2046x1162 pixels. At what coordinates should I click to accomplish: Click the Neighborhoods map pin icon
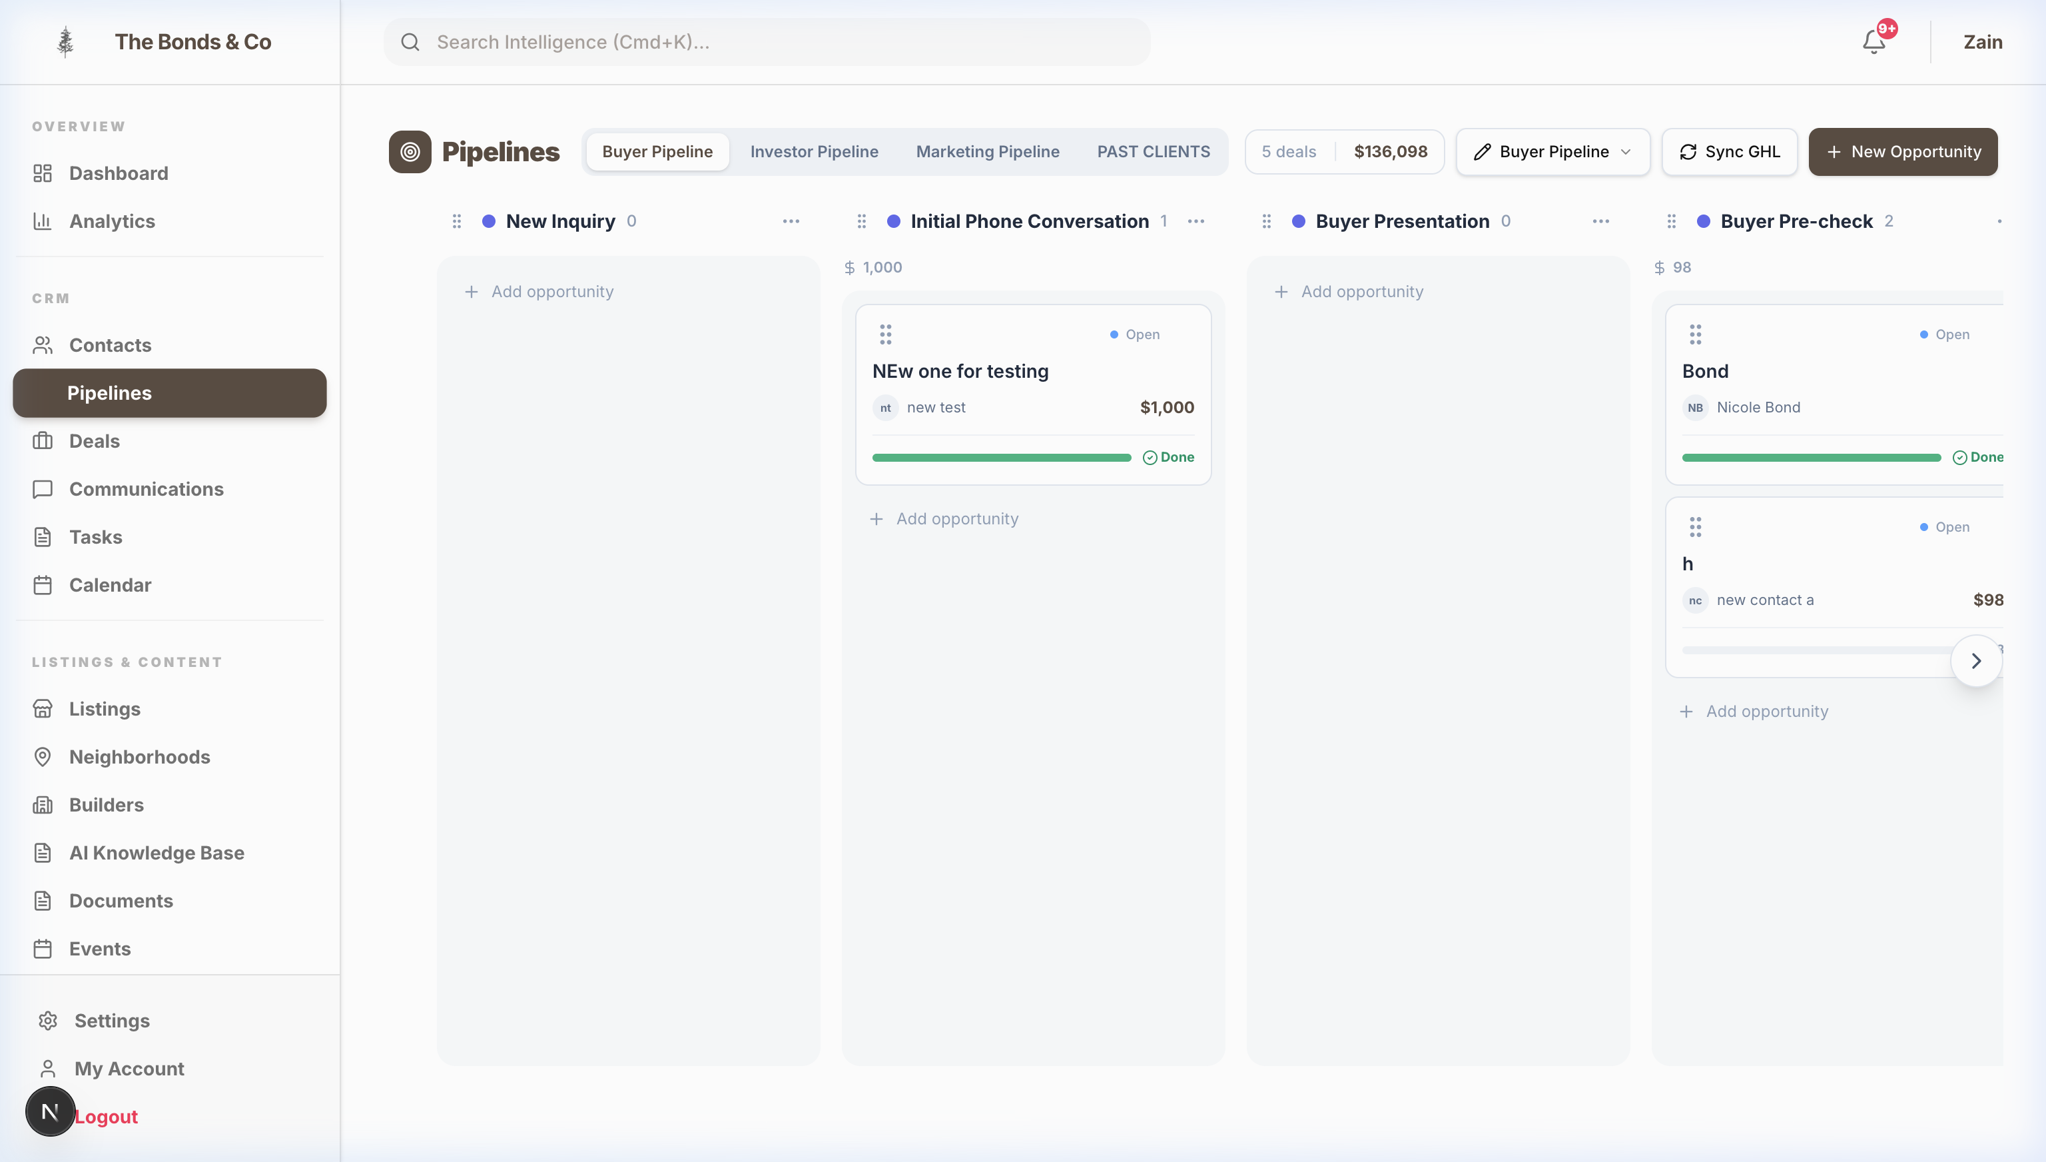[x=42, y=756]
